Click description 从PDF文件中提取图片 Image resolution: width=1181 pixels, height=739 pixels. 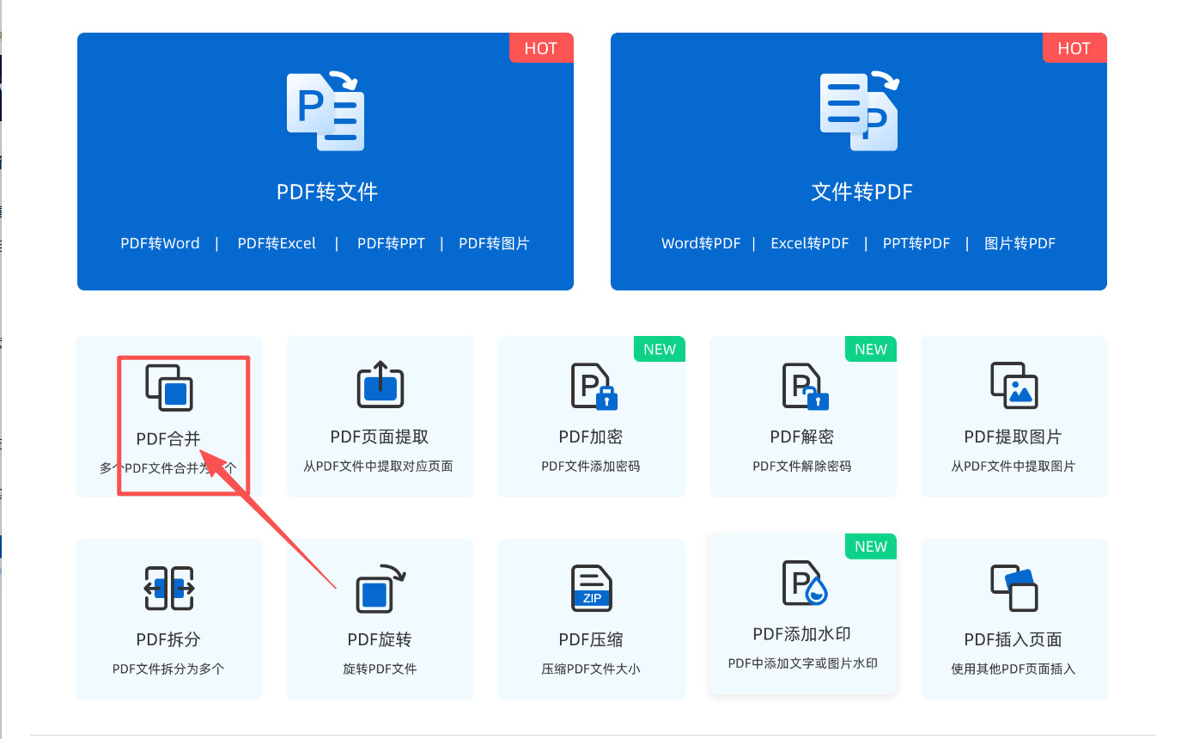pos(1014,467)
